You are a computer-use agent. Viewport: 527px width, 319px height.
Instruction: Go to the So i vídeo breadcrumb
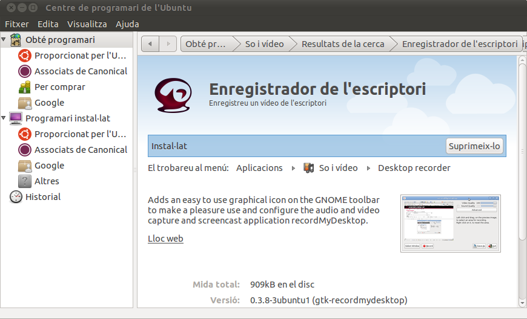click(x=264, y=44)
